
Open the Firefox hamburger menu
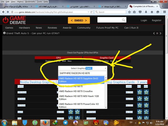point(164,12)
